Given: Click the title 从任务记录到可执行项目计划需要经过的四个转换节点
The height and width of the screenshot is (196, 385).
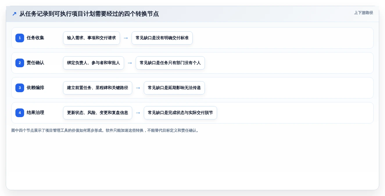Looking at the screenshot, I should coord(89,14).
